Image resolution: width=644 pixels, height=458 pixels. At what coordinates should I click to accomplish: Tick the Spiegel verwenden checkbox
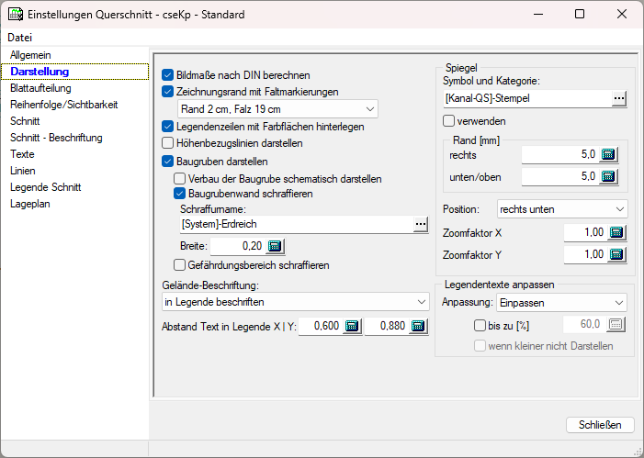pos(449,120)
